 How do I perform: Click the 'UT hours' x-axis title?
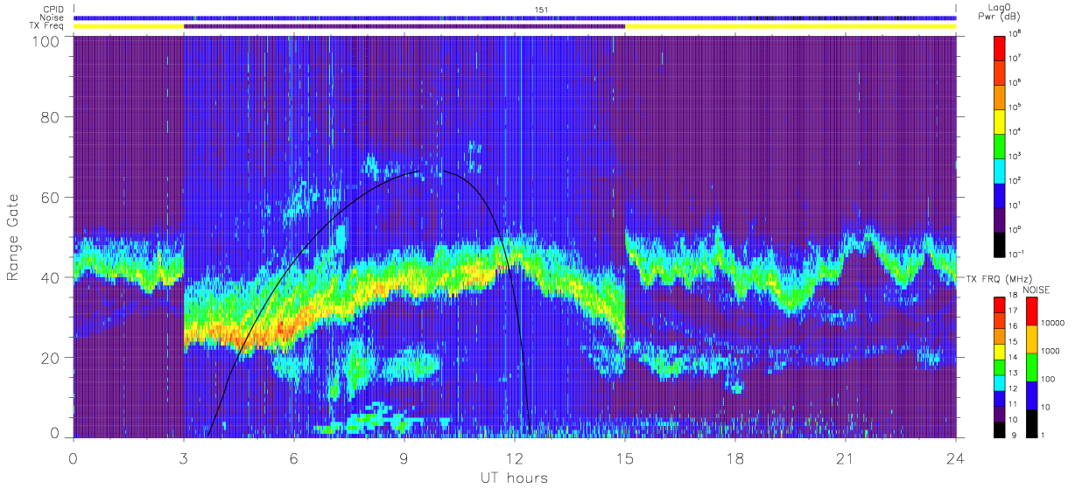(513, 479)
